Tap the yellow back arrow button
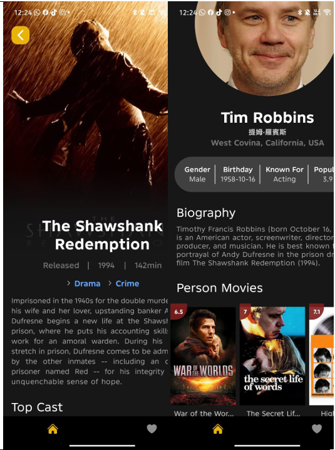This screenshot has width=335, height=450. click(x=21, y=35)
